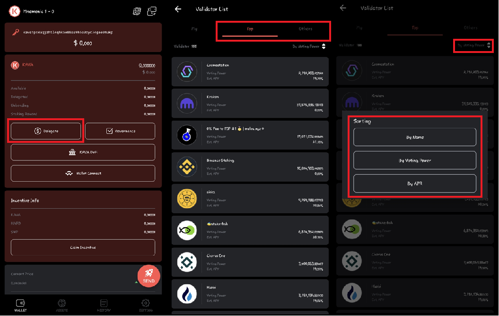Select the Binance Staking validator name

pyautogui.click(x=220, y=160)
